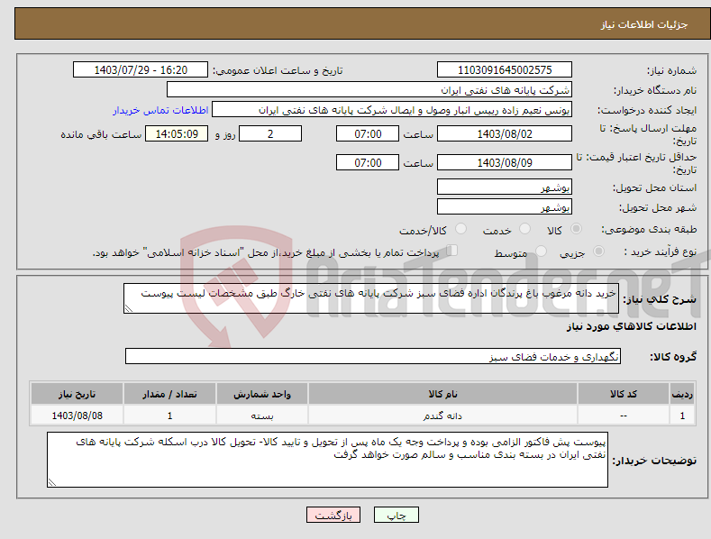Click the تاریخ نیاز column header
The height and width of the screenshot is (539, 711).
coord(77,394)
